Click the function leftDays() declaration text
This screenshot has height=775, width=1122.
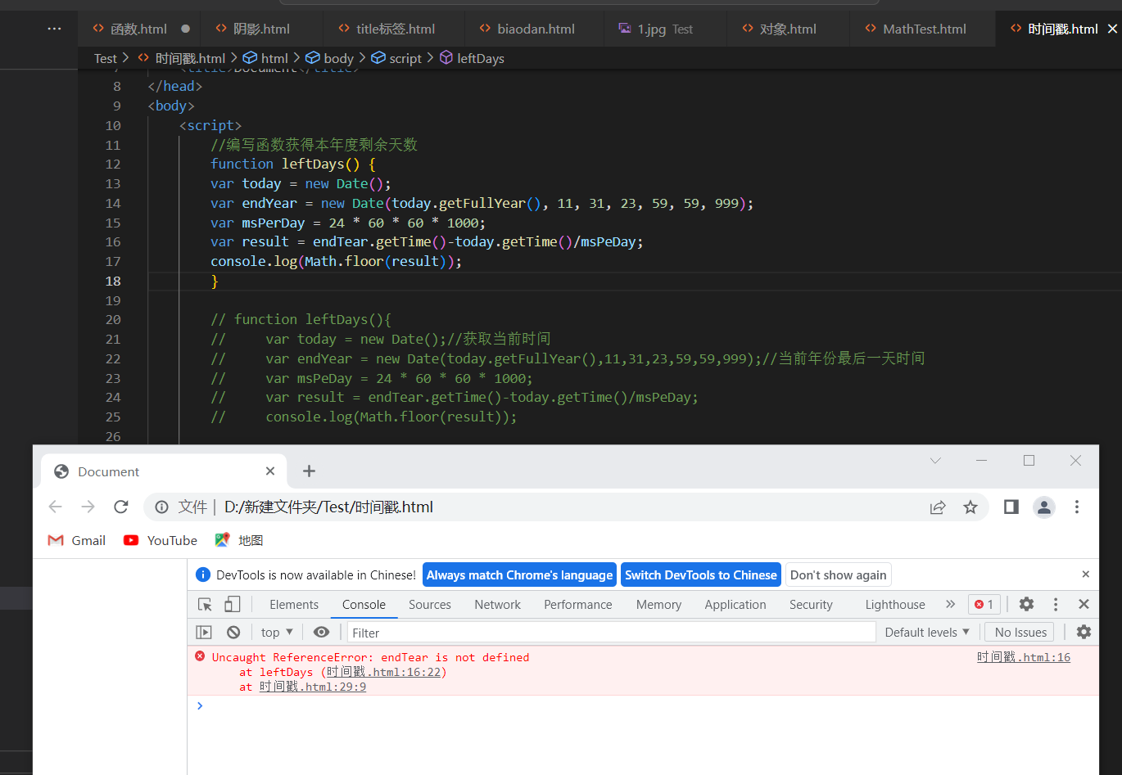point(292,164)
